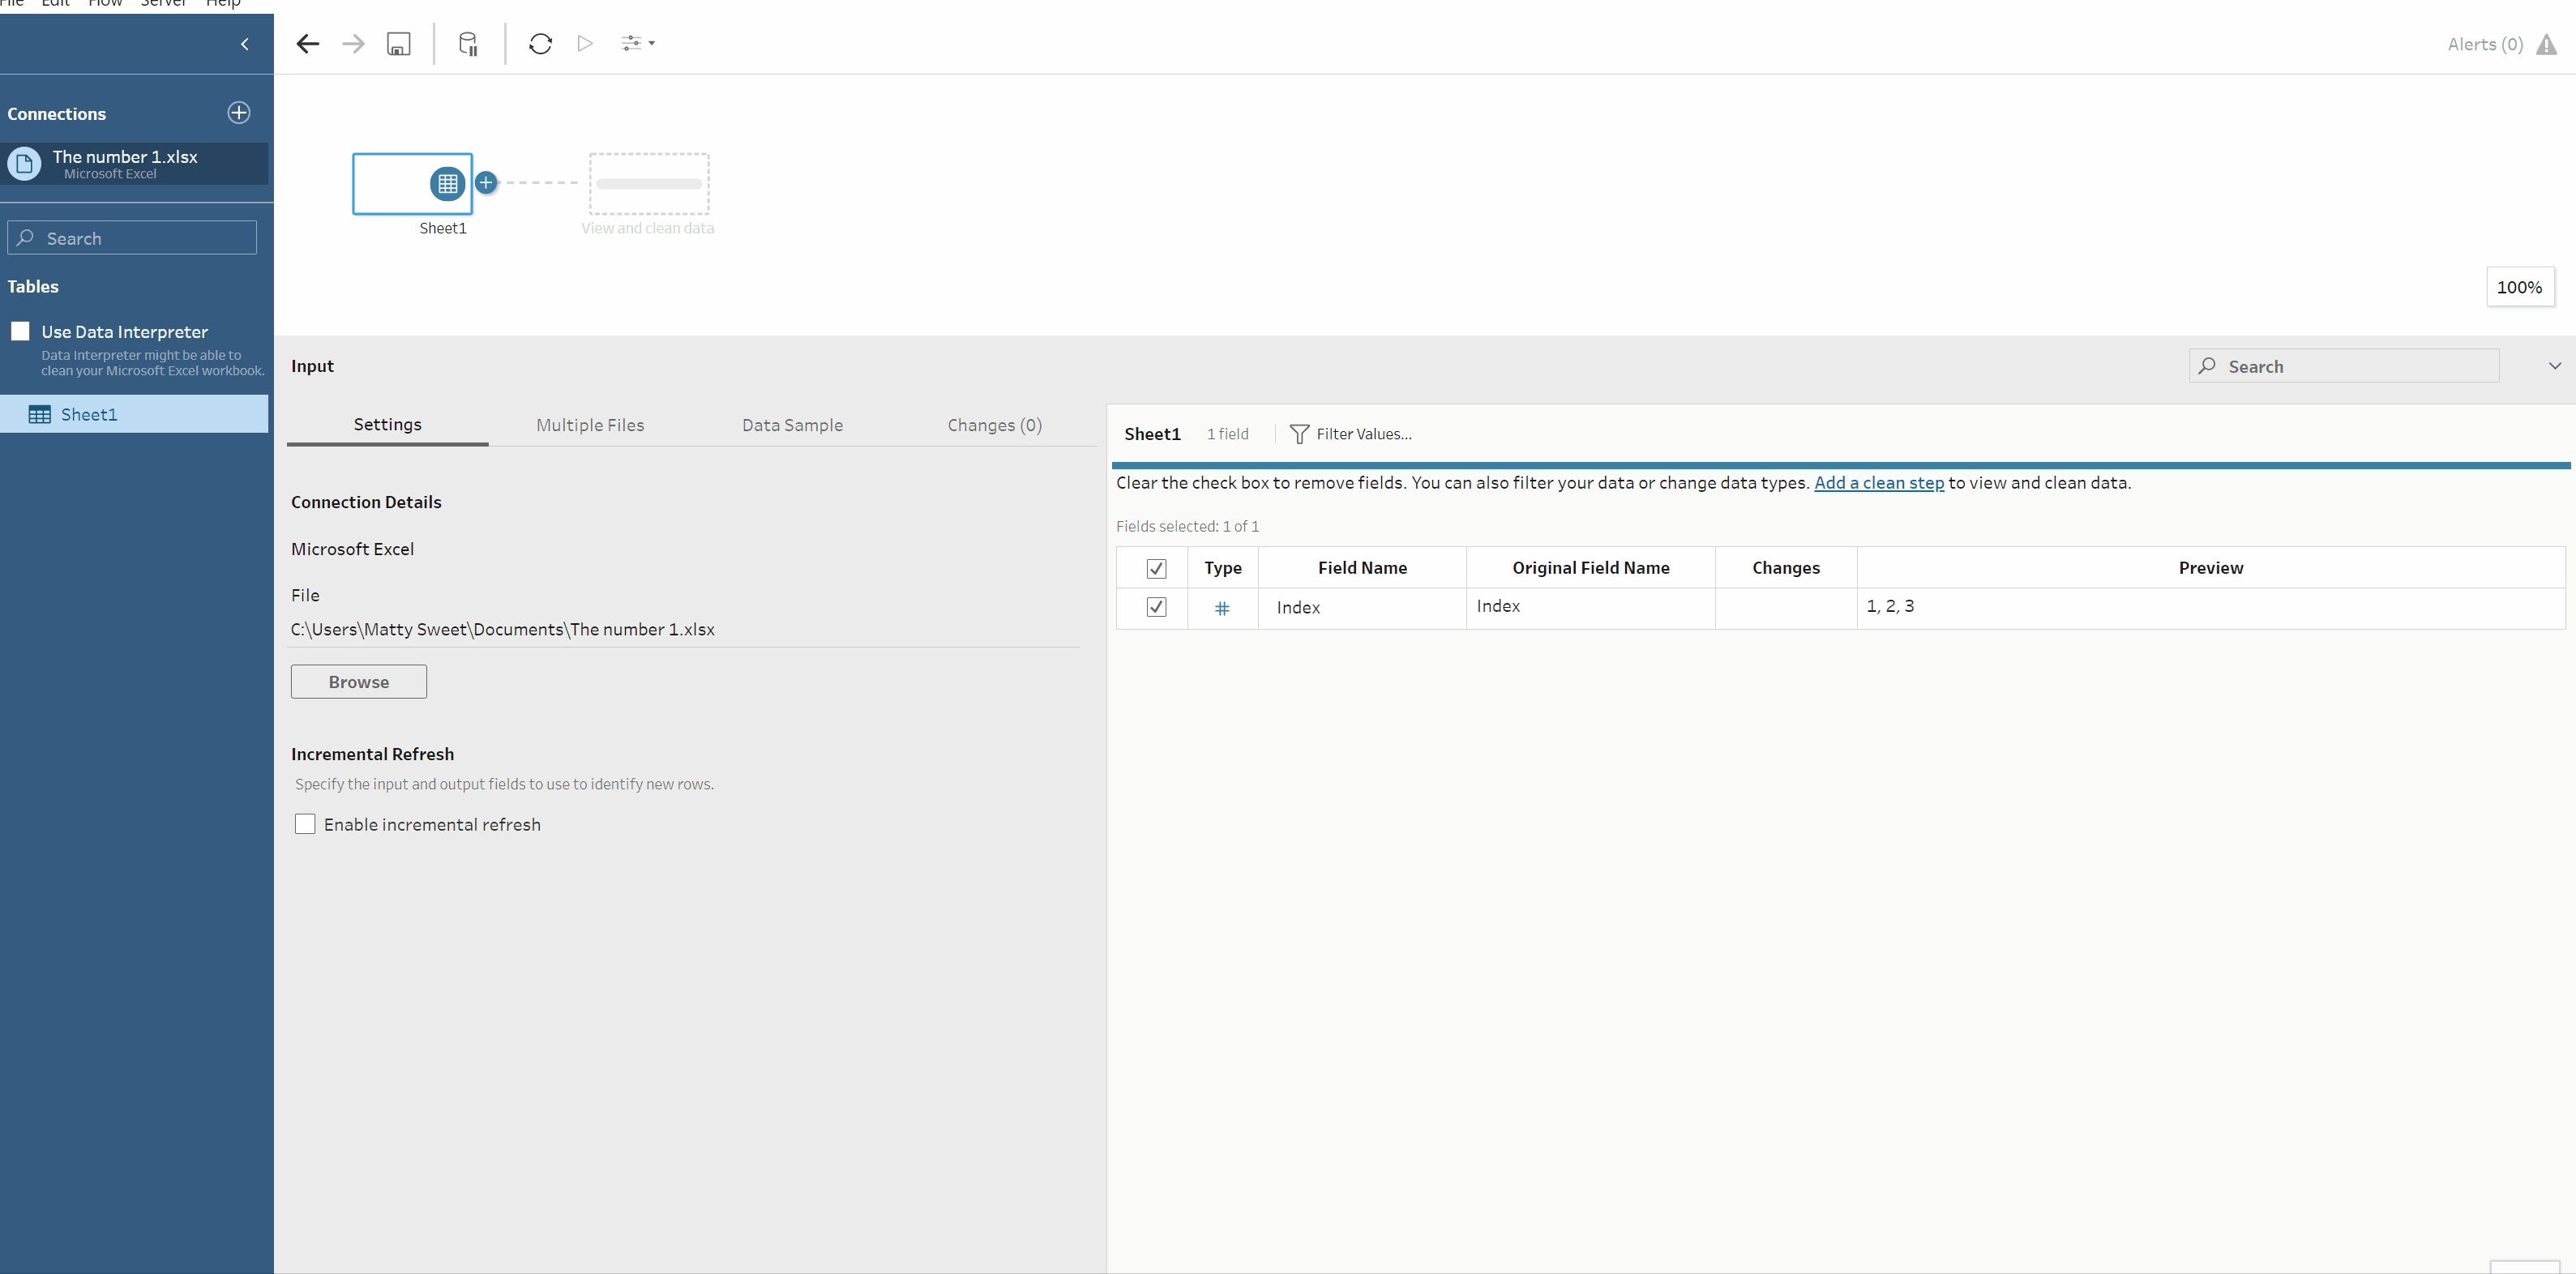Click the refresh icon in toolbar
Viewport: 2576px width, 1274px height.
[540, 44]
